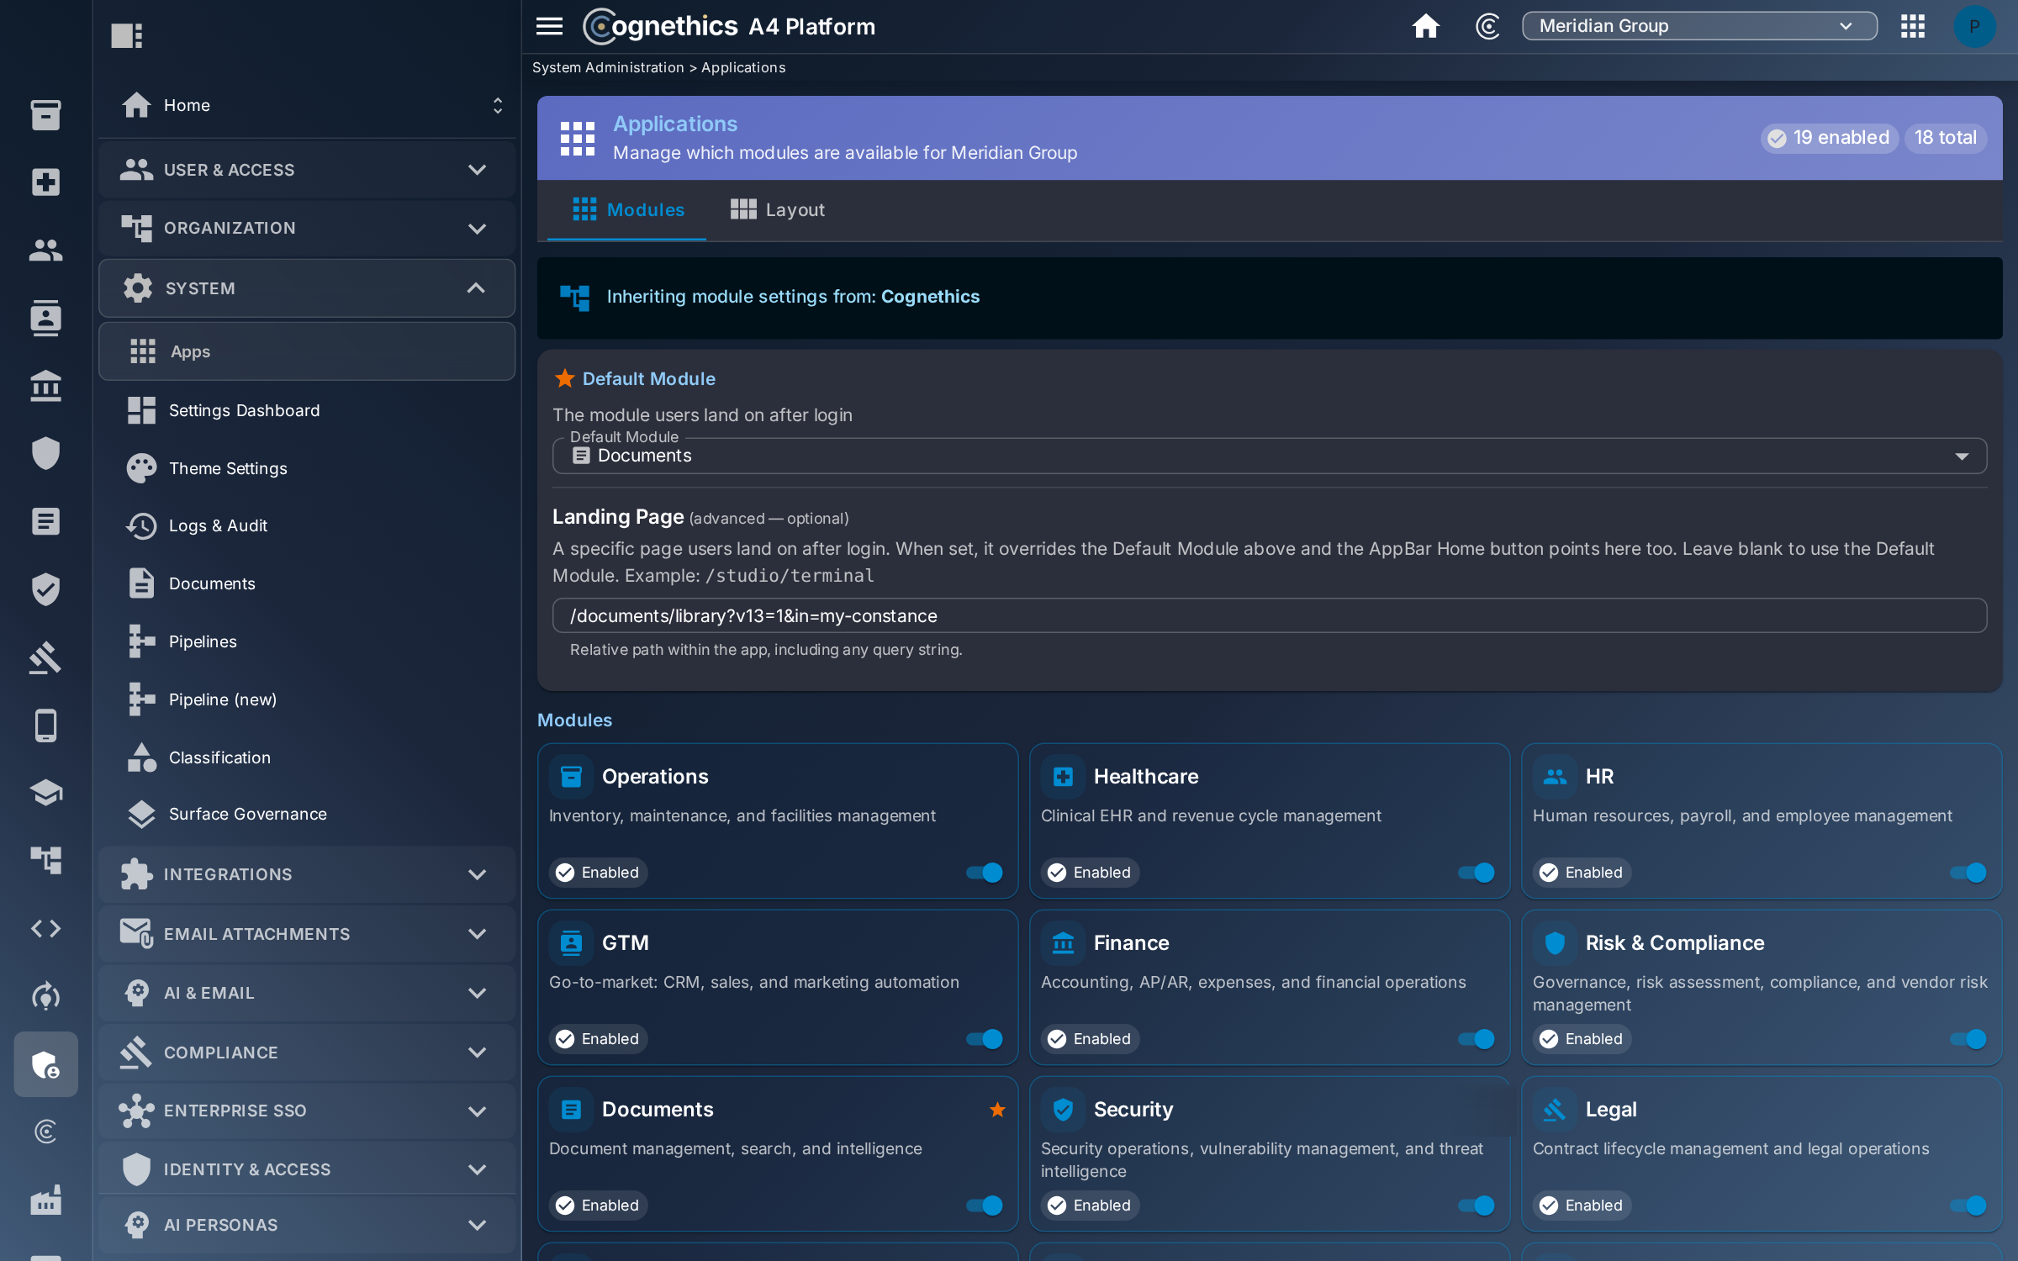Screen dimensions: 2018x1261
Task: Click the Home icon in the top bar
Action: (1425, 26)
